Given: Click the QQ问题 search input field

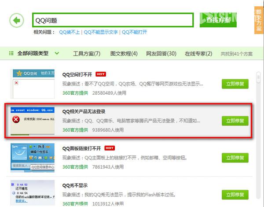Looking at the screenshot, I should coord(113,20).
